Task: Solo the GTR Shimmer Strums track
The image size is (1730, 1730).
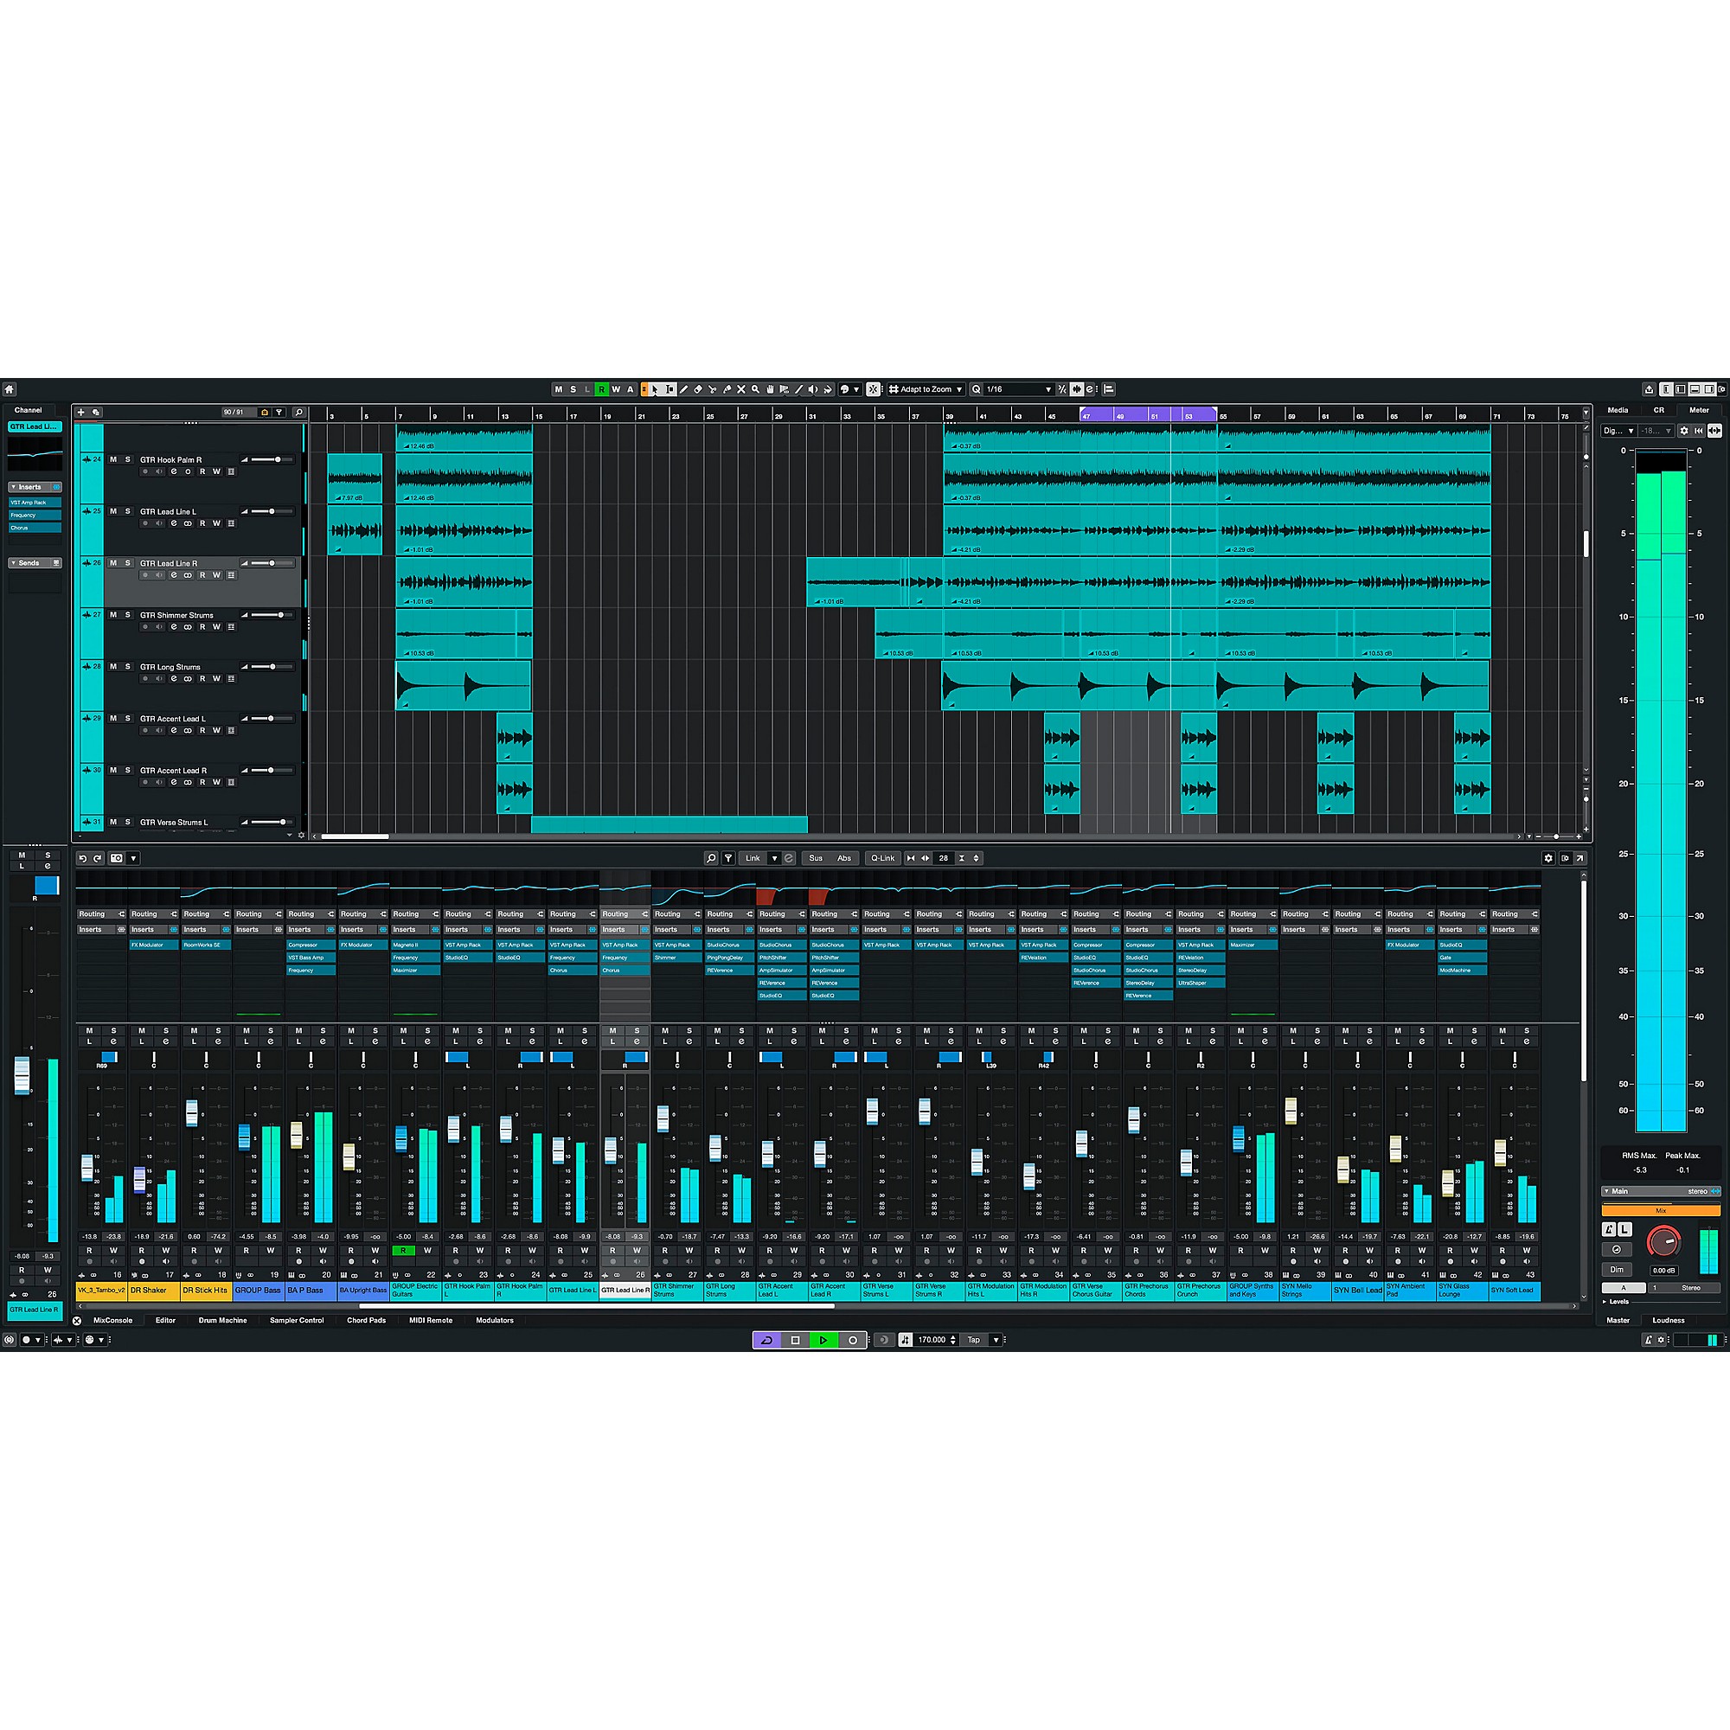Action: pyautogui.click(x=129, y=614)
